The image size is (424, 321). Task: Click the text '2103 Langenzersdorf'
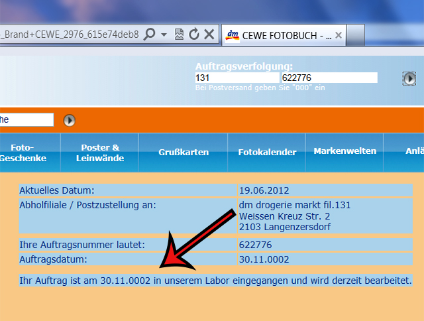pyautogui.click(x=285, y=227)
